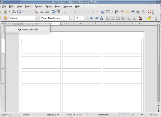
Task: Click the New document icon
Action: pyautogui.click(x=5, y=12)
